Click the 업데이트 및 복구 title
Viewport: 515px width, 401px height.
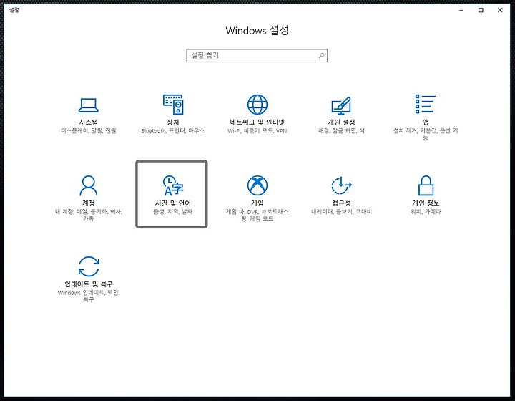pos(89,284)
